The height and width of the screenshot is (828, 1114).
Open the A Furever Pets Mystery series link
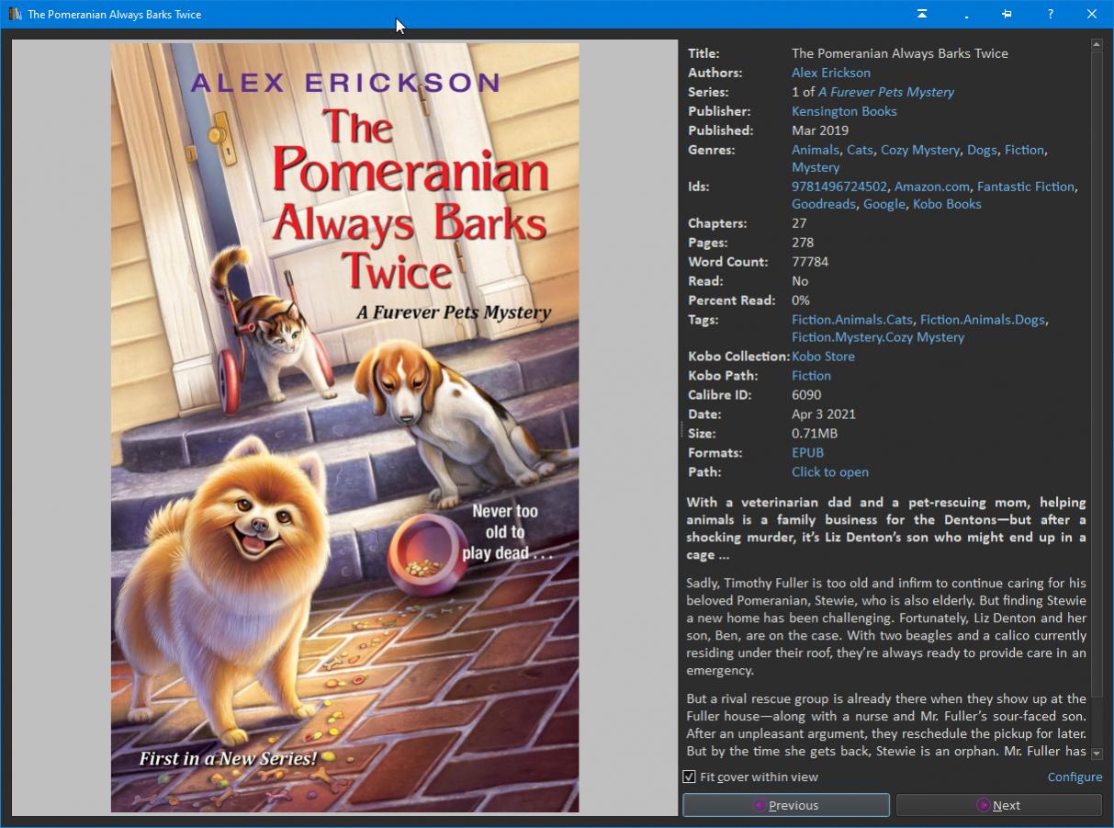coord(885,92)
